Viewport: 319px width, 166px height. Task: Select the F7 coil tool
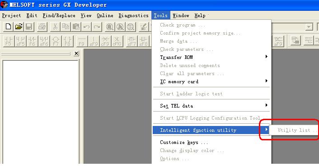pos(56,41)
